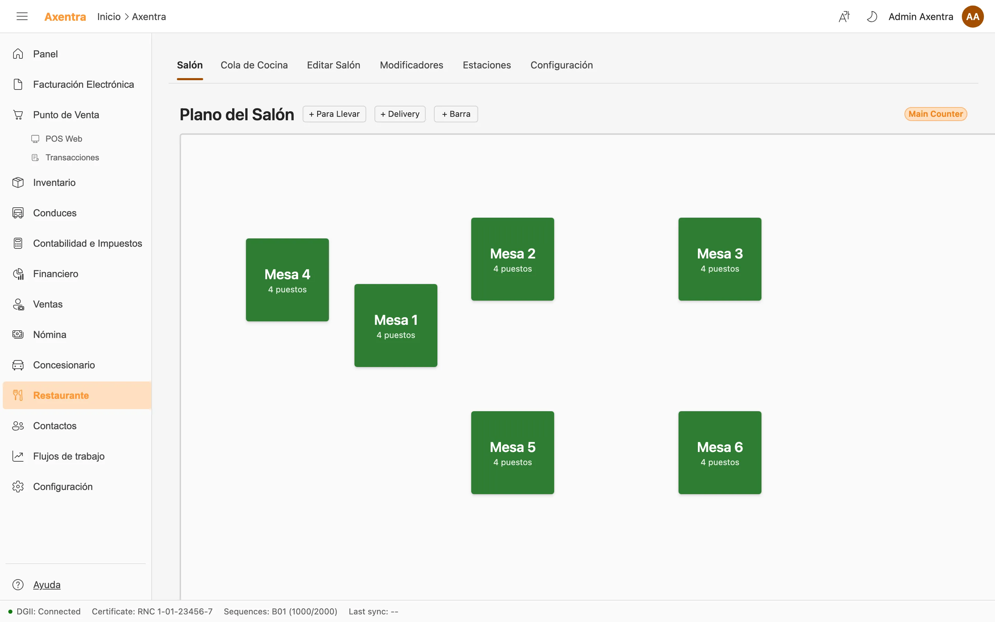Viewport: 995px width, 622px height.
Task: Click the POS Web monitor icon
Action: [x=35, y=139]
